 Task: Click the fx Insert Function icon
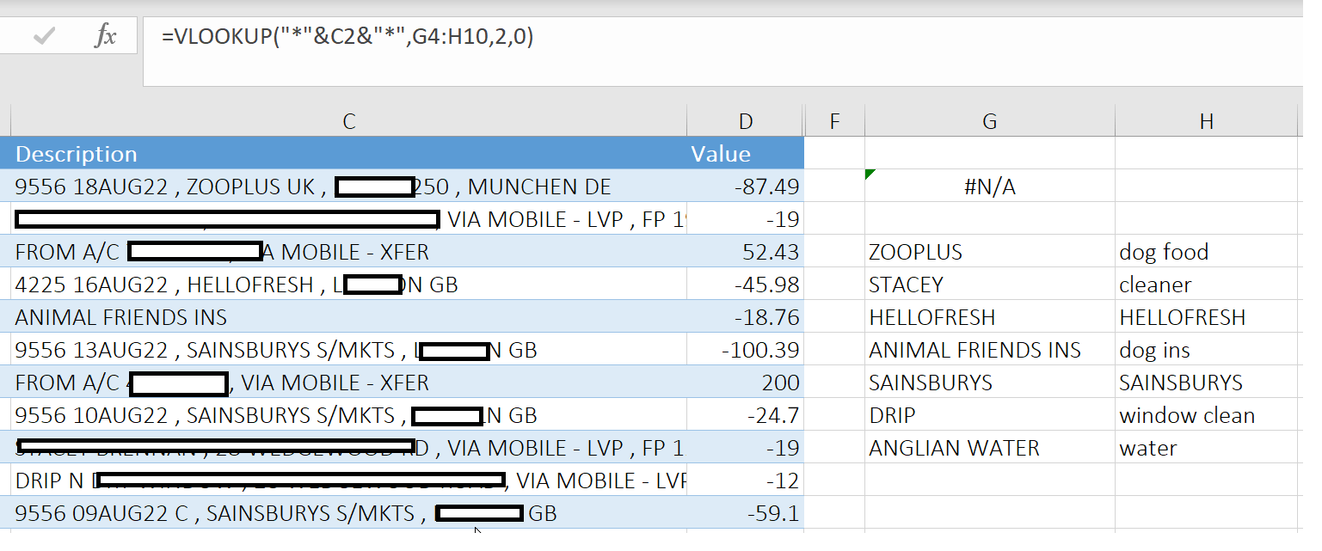click(x=105, y=36)
